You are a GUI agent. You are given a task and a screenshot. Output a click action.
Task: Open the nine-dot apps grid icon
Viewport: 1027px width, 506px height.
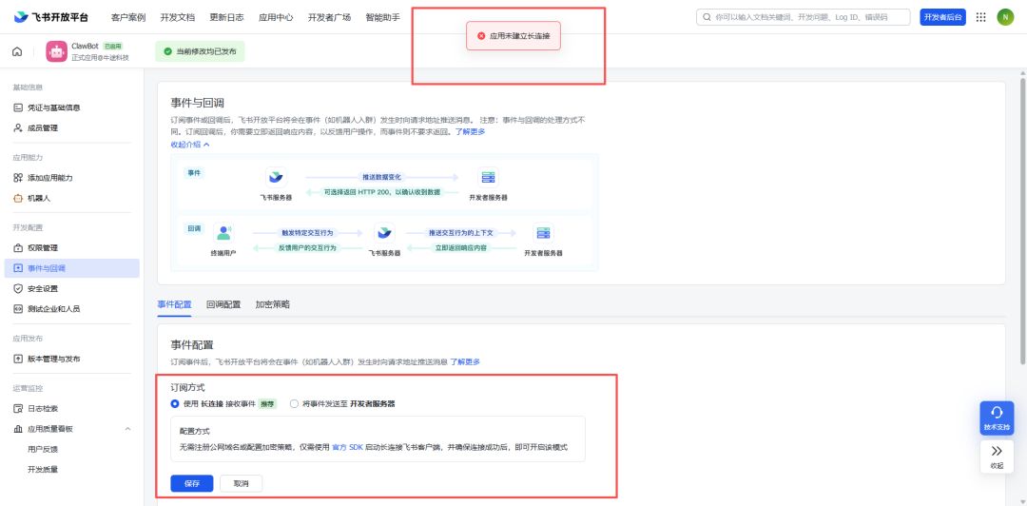[x=980, y=17]
